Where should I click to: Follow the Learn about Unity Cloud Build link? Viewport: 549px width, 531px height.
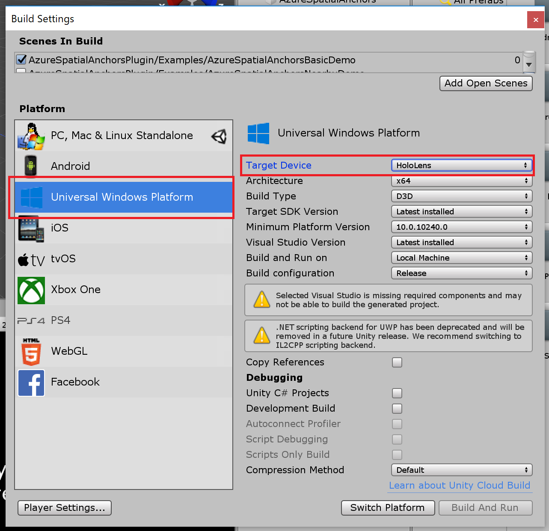pos(460,486)
